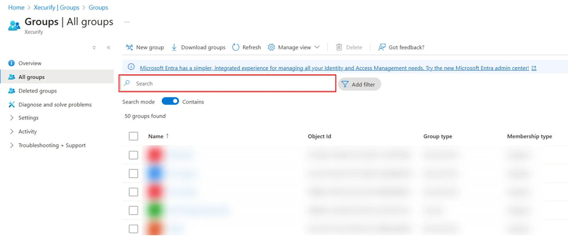Expand Troubleshooting + Support chevron

tap(11, 145)
